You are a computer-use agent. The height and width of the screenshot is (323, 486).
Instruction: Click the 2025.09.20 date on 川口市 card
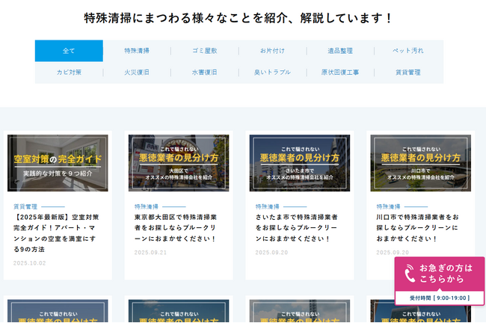393,253
